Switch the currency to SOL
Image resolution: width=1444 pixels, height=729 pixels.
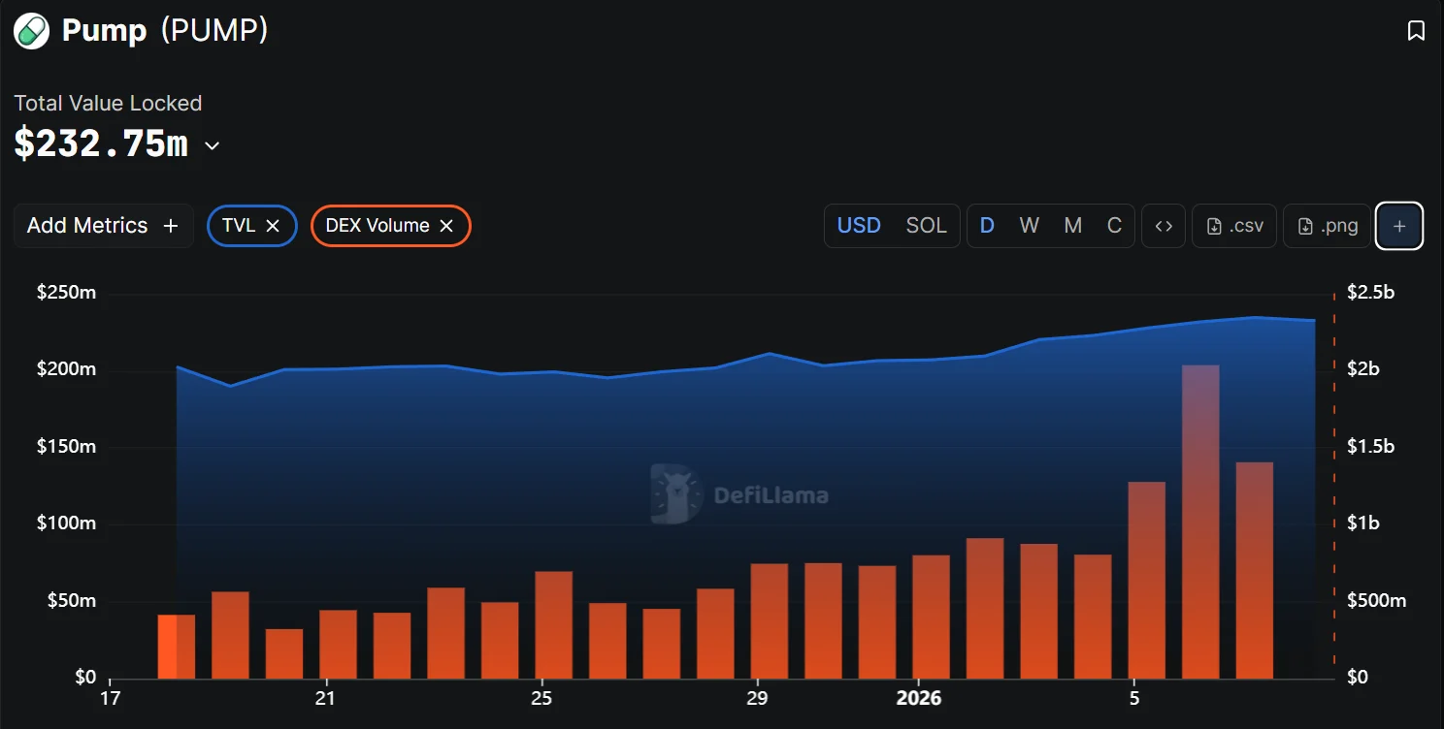[x=926, y=225]
